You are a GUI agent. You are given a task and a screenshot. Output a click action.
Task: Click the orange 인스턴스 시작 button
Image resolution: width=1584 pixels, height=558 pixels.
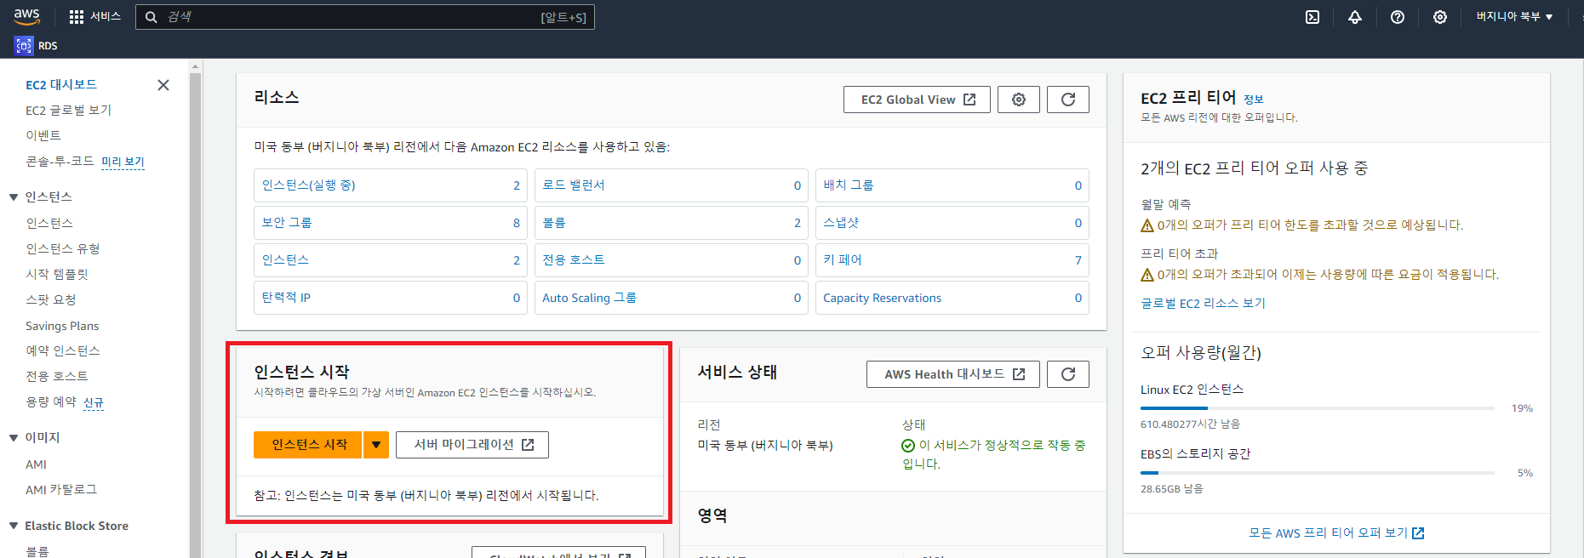[x=308, y=445]
